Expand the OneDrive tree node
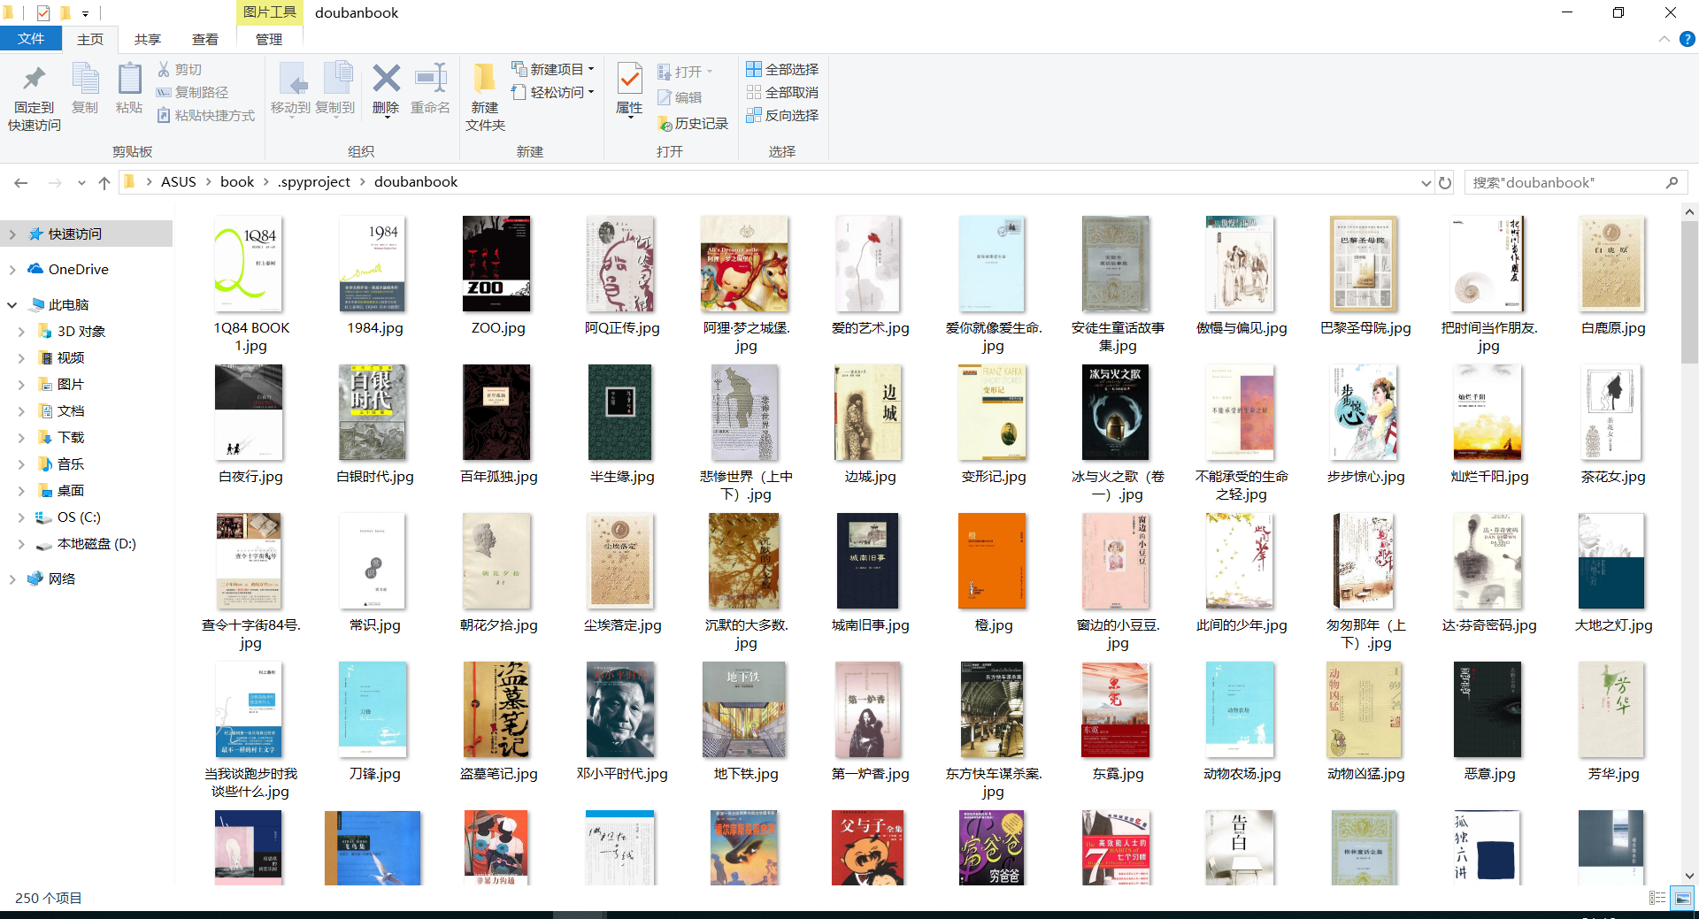This screenshot has height=919, width=1699. pyautogui.click(x=12, y=270)
